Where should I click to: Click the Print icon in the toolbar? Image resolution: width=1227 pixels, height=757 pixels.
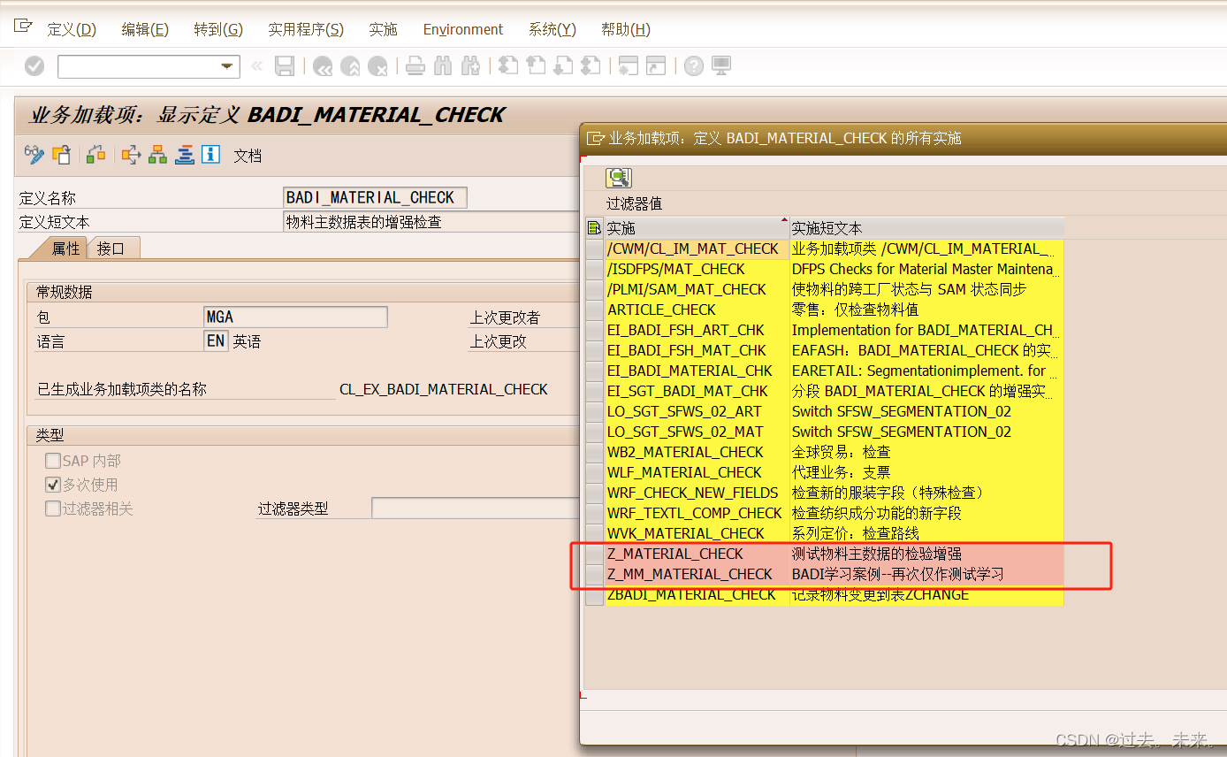(x=415, y=66)
